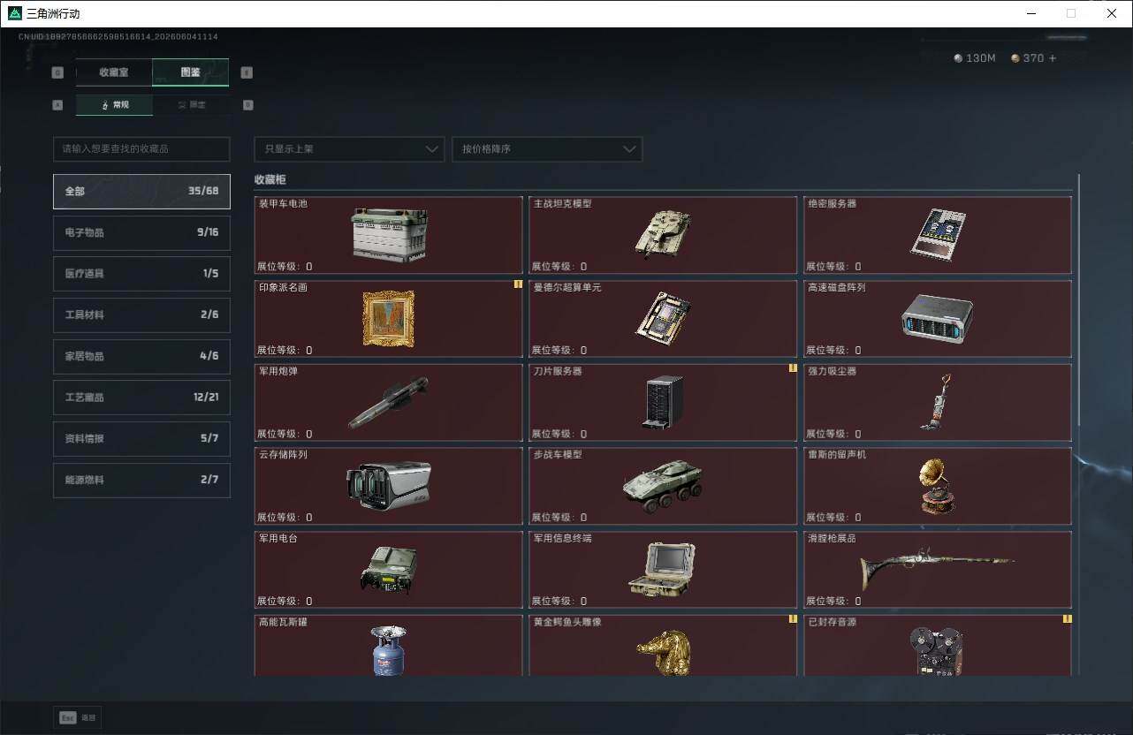Click 展位等级 text on 雷斯的留声机 card
This screenshot has height=735, width=1133.
[833, 518]
